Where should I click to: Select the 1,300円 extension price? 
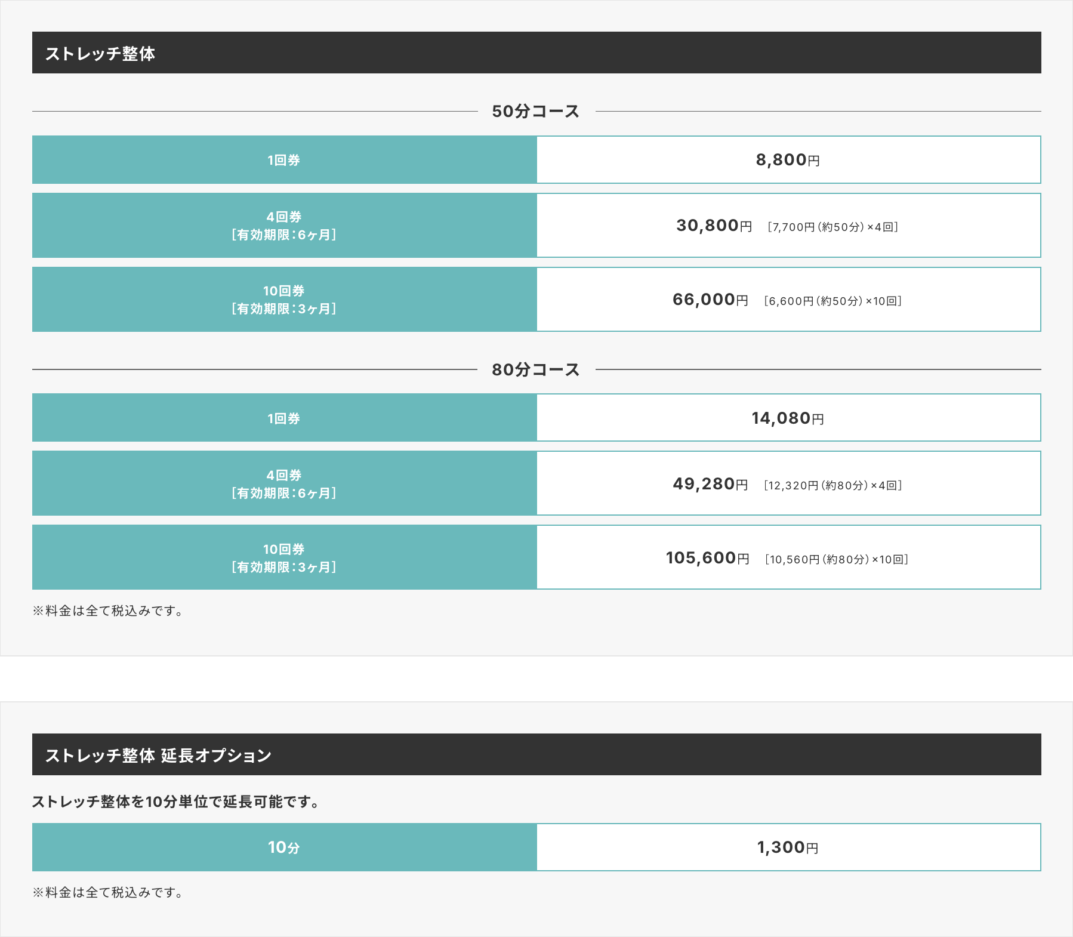[x=787, y=847]
